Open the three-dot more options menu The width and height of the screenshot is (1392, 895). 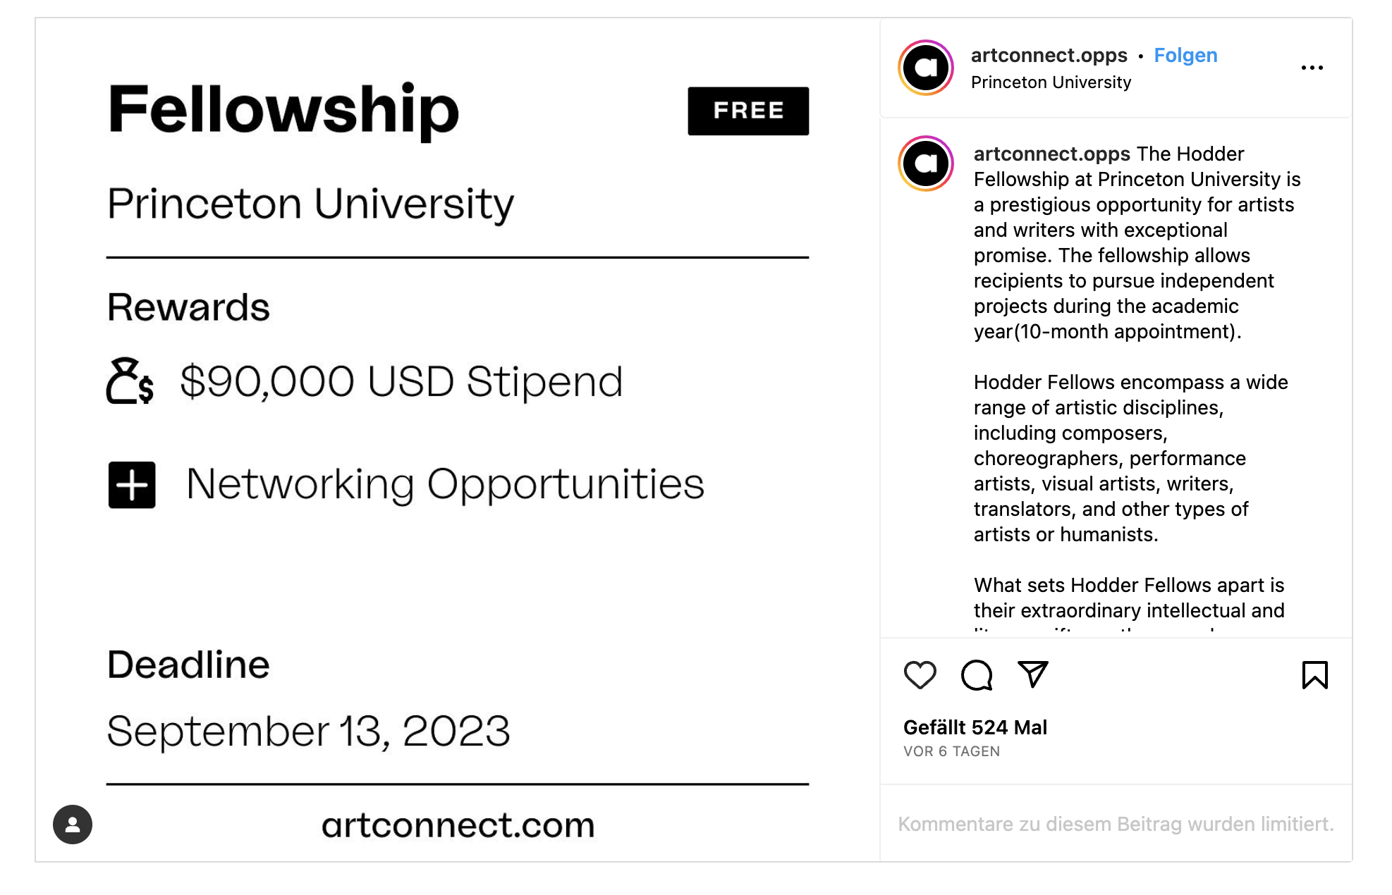[x=1312, y=68]
